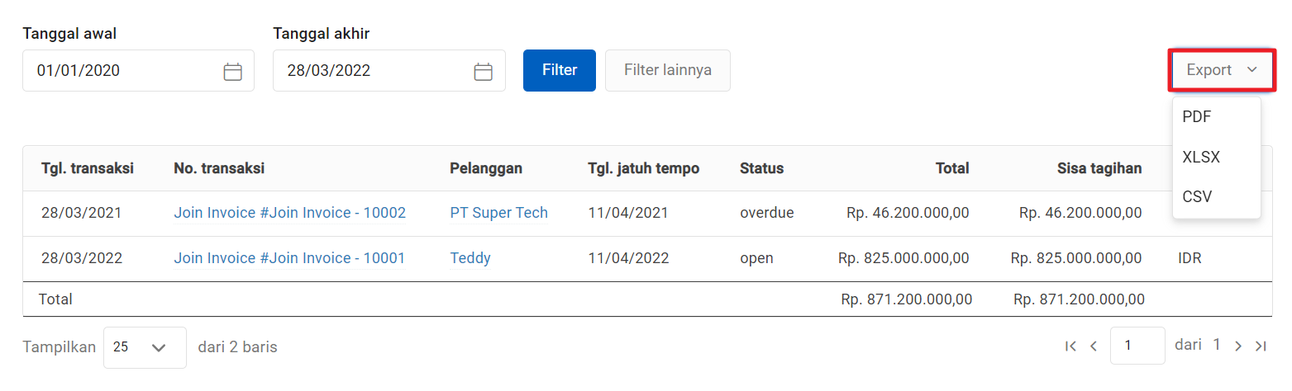
Task: Open Join Invoice - 10002 transaction link
Action: [x=289, y=213]
